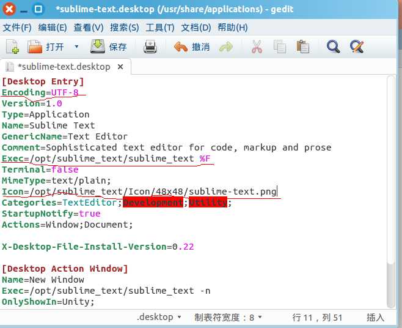This screenshot has width=402, height=328.
Task: Click the print icon
Action: [x=150, y=47]
